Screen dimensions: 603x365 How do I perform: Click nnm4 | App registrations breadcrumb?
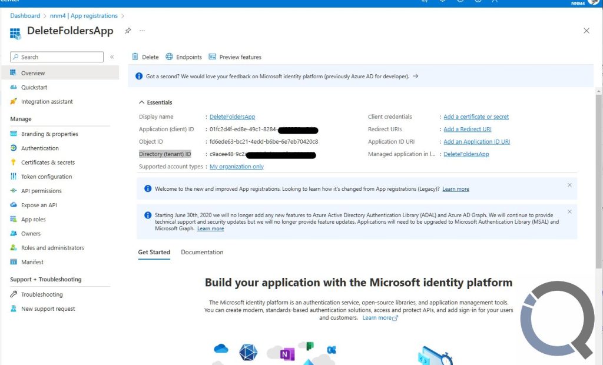tap(84, 16)
